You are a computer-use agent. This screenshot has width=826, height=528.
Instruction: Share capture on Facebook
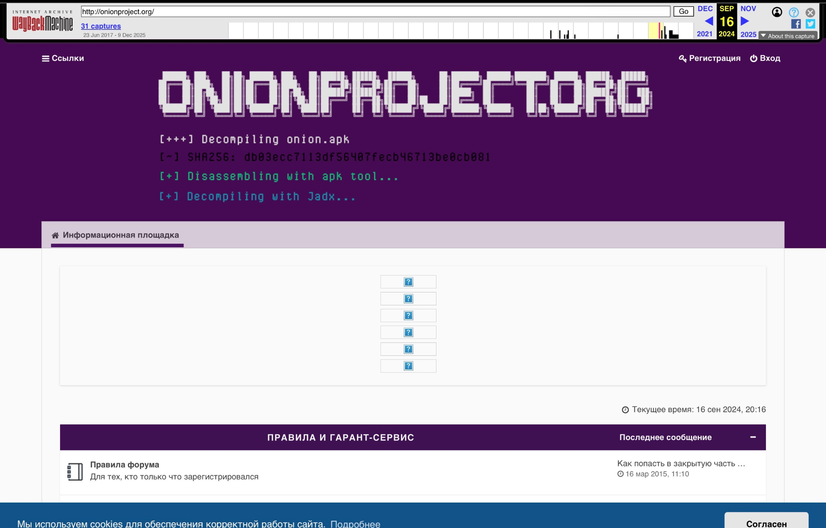pos(796,24)
